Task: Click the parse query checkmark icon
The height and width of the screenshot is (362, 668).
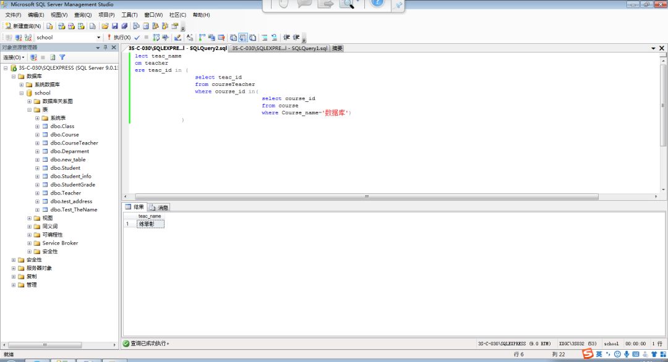Action: pos(137,38)
